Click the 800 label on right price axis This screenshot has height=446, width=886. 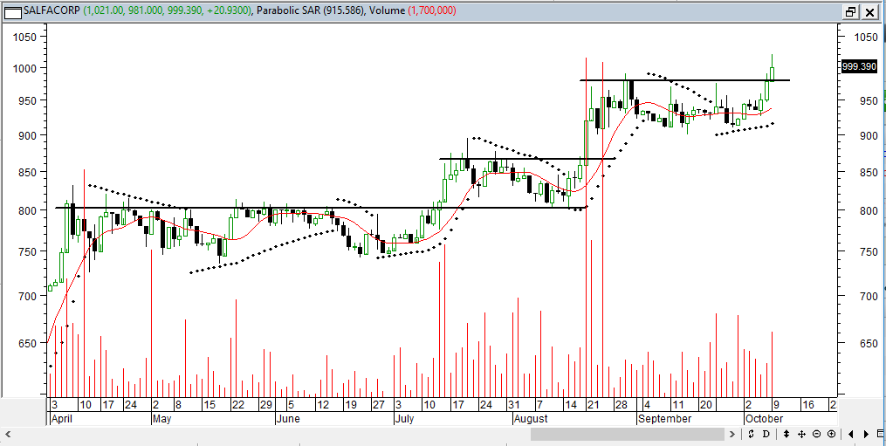coord(869,210)
